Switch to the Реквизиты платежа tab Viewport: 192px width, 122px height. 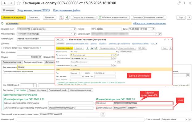tap(12, 62)
